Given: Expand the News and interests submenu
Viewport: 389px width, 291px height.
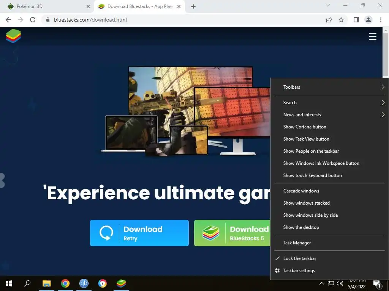Looking at the screenshot, I should pos(329,114).
